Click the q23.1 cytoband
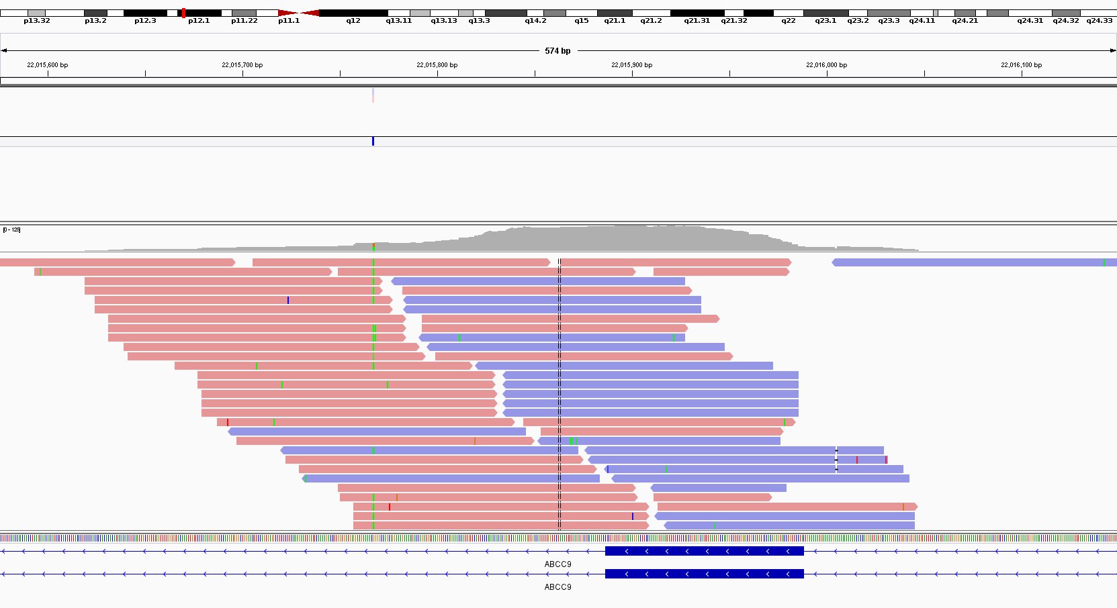 tap(826, 13)
